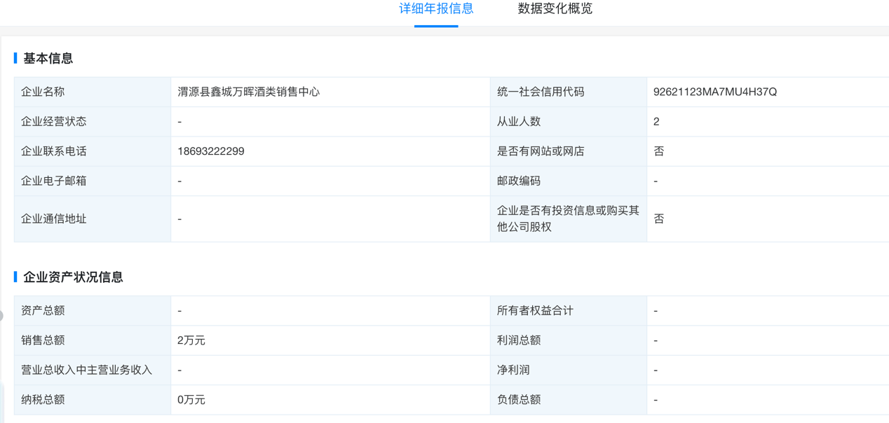Image resolution: width=889 pixels, height=423 pixels.
Task: Click the 企业联系电话 label cell
Action: click(93, 151)
